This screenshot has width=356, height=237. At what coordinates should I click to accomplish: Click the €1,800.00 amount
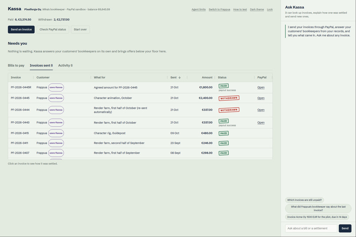pyautogui.click(x=206, y=87)
